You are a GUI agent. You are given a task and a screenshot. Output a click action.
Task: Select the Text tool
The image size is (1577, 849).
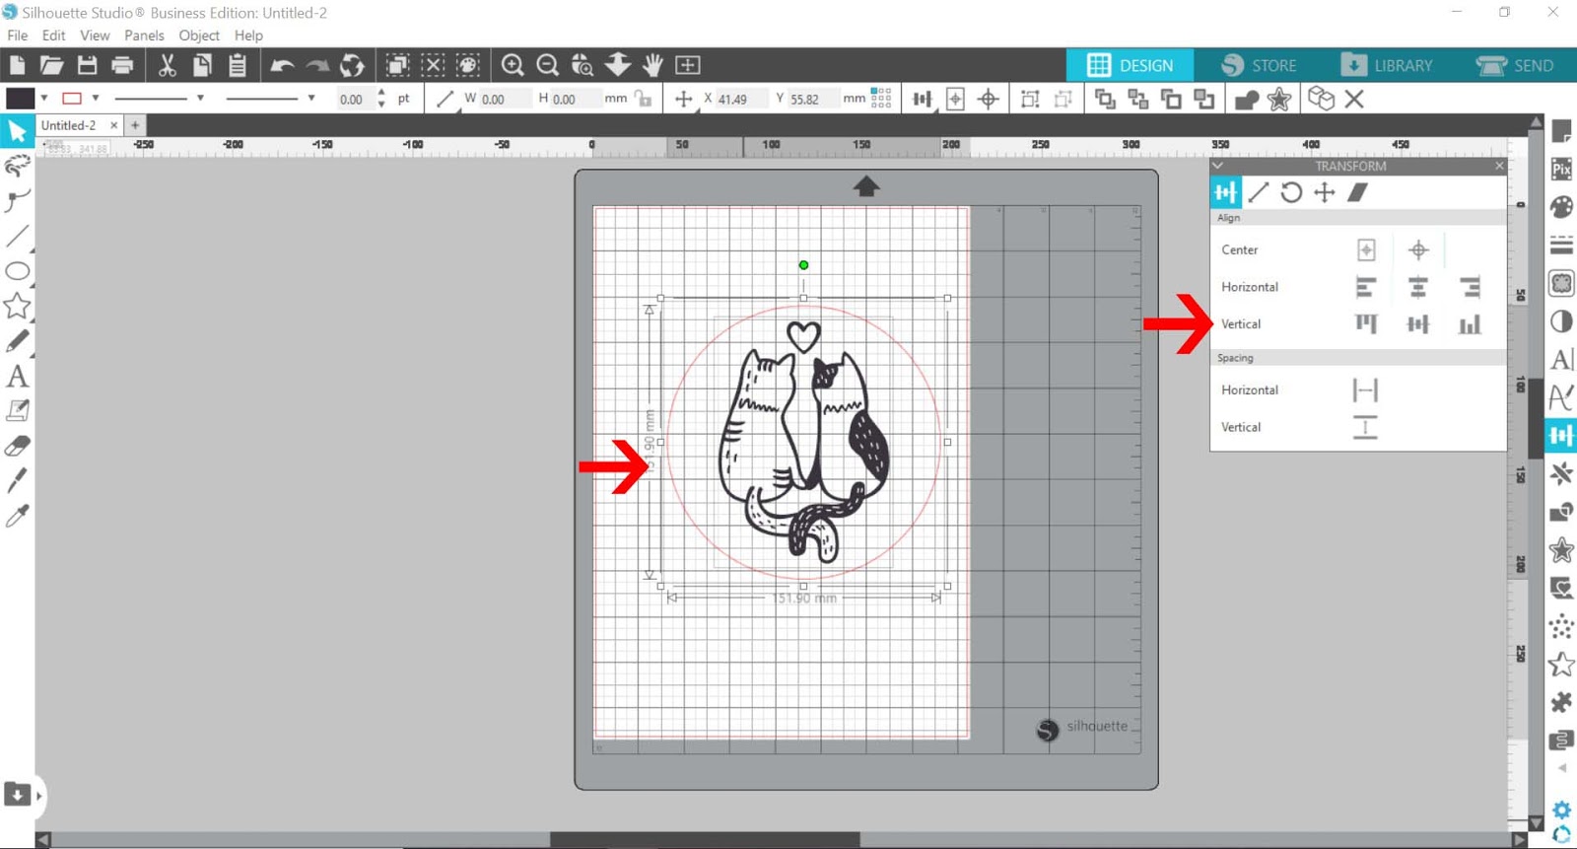pos(17,376)
